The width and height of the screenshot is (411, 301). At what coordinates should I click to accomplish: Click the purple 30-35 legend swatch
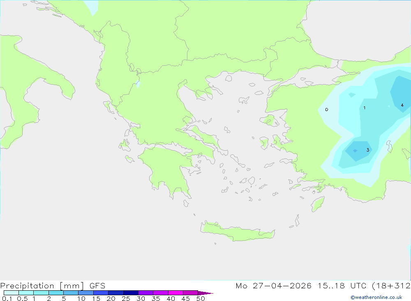point(145,293)
